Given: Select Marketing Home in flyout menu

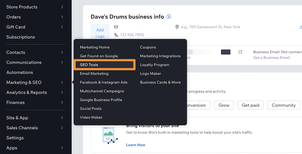Looking at the screenshot, I should (x=95, y=47).
